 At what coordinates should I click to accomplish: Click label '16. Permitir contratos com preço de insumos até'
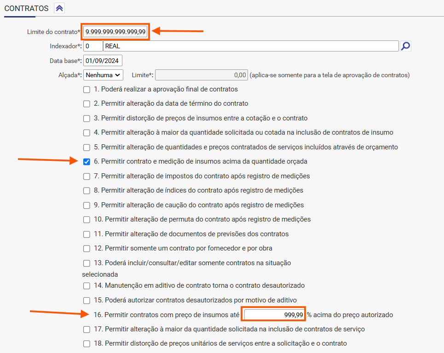pos(167,315)
